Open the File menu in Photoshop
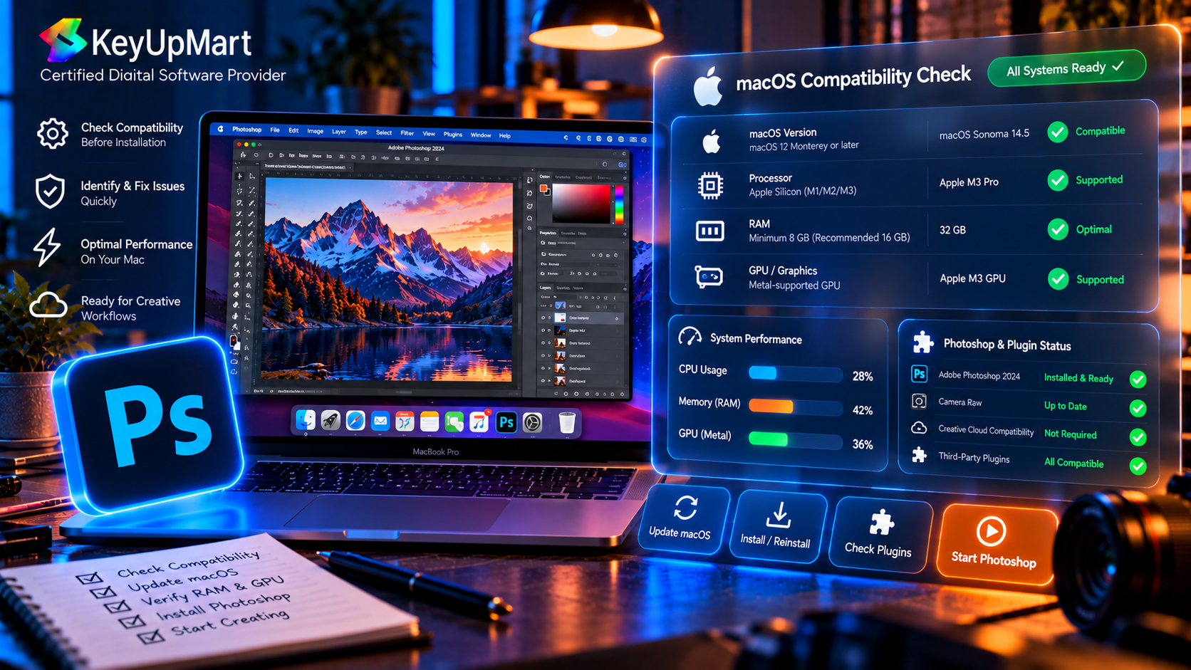The width and height of the screenshot is (1191, 670). coord(275,130)
